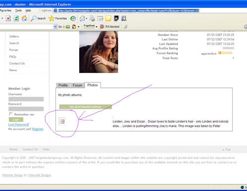Click See all of skooter's photos button
The width and height of the screenshot is (247, 191).
pos(86,107)
